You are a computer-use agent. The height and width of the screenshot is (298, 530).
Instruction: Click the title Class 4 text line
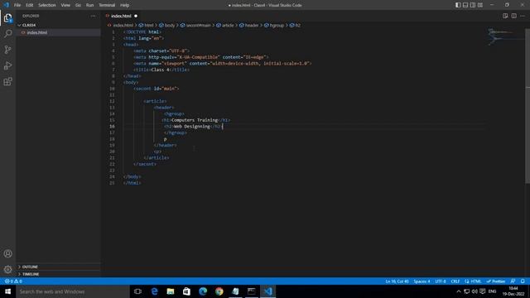point(161,70)
